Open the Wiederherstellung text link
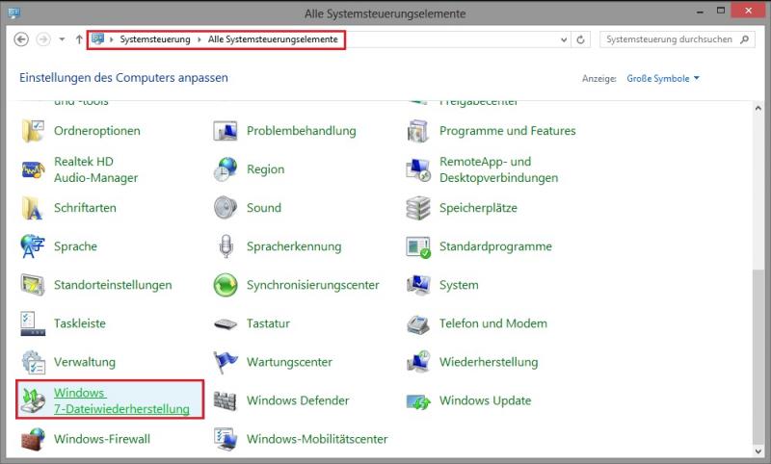 coord(489,362)
